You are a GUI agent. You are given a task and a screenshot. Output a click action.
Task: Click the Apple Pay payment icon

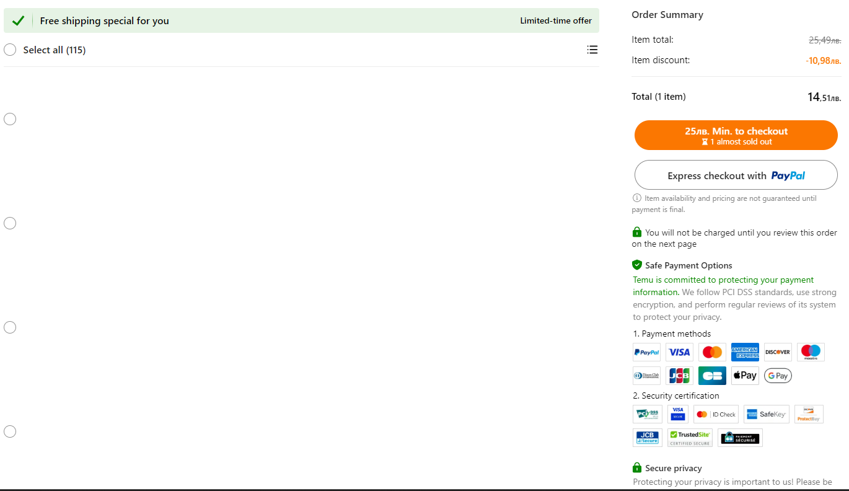pyautogui.click(x=744, y=376)
